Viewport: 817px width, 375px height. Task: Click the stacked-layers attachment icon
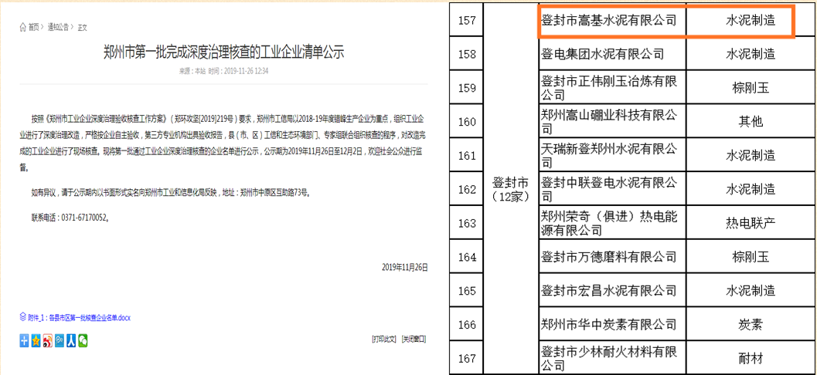[23, 317]
